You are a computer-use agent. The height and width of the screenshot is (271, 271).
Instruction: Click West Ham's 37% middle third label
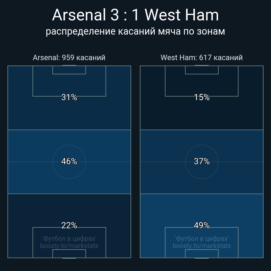click(x=202, y=161)
